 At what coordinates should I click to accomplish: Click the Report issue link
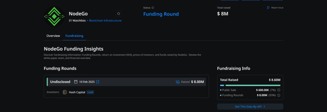(x=277, y=8)
